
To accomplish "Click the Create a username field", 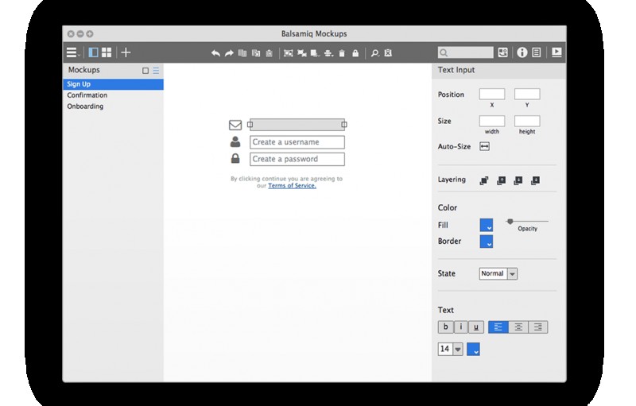I will tap(297, 142).
